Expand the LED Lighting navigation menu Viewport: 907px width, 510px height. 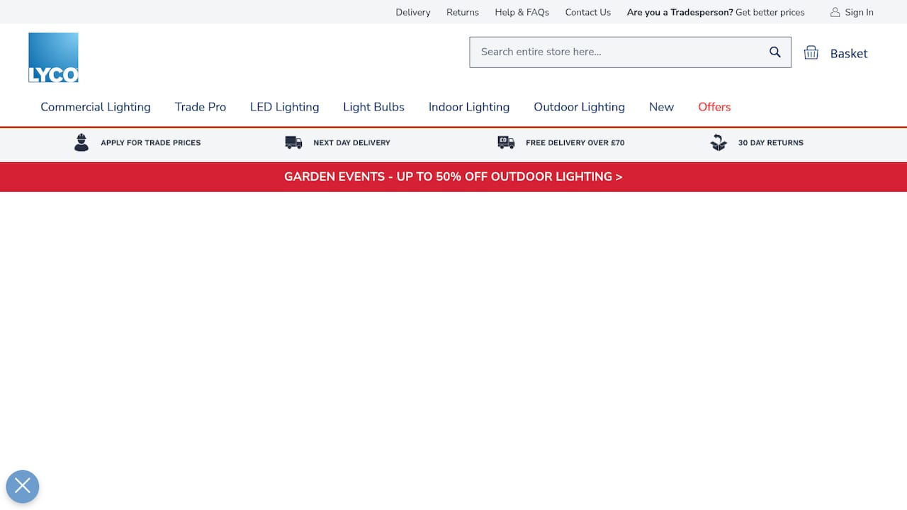click(x=284, y=107)
